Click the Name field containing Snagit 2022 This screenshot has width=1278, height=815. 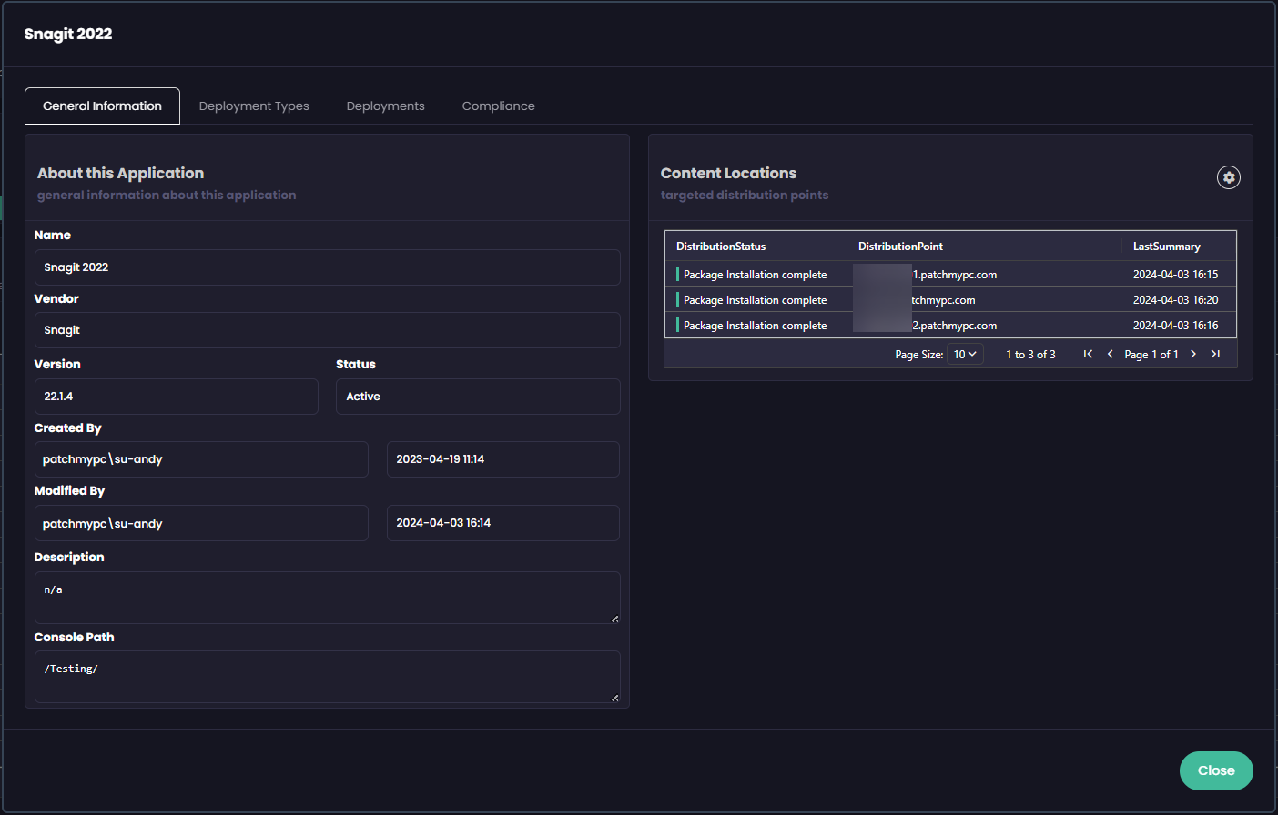point(327,267)
